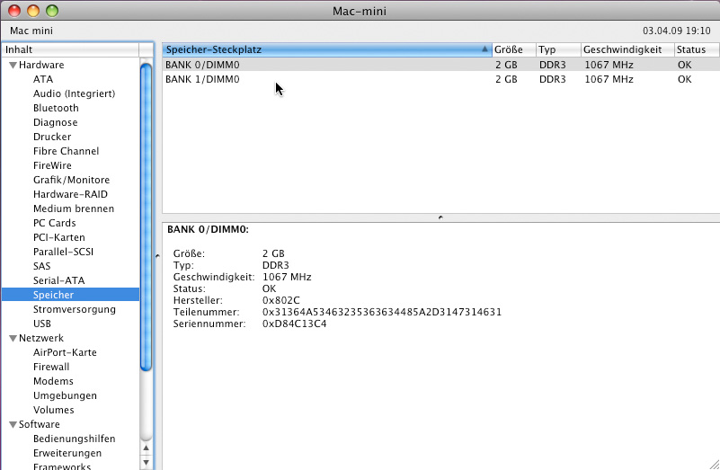Click the window resize grip corner

click(x=714, y=464)
